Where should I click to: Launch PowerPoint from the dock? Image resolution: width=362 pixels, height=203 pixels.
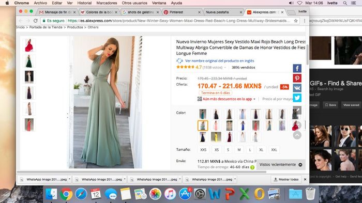pyautogui.click(x=230, y=194)
